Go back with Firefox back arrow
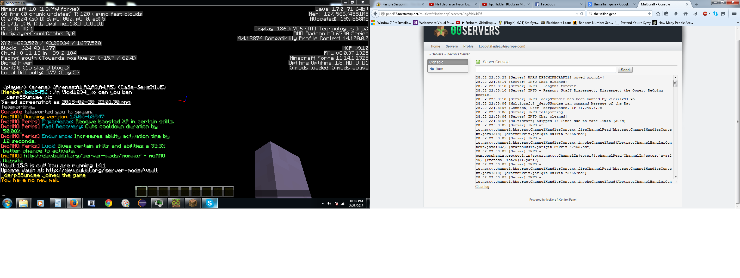 click(375, 14)
